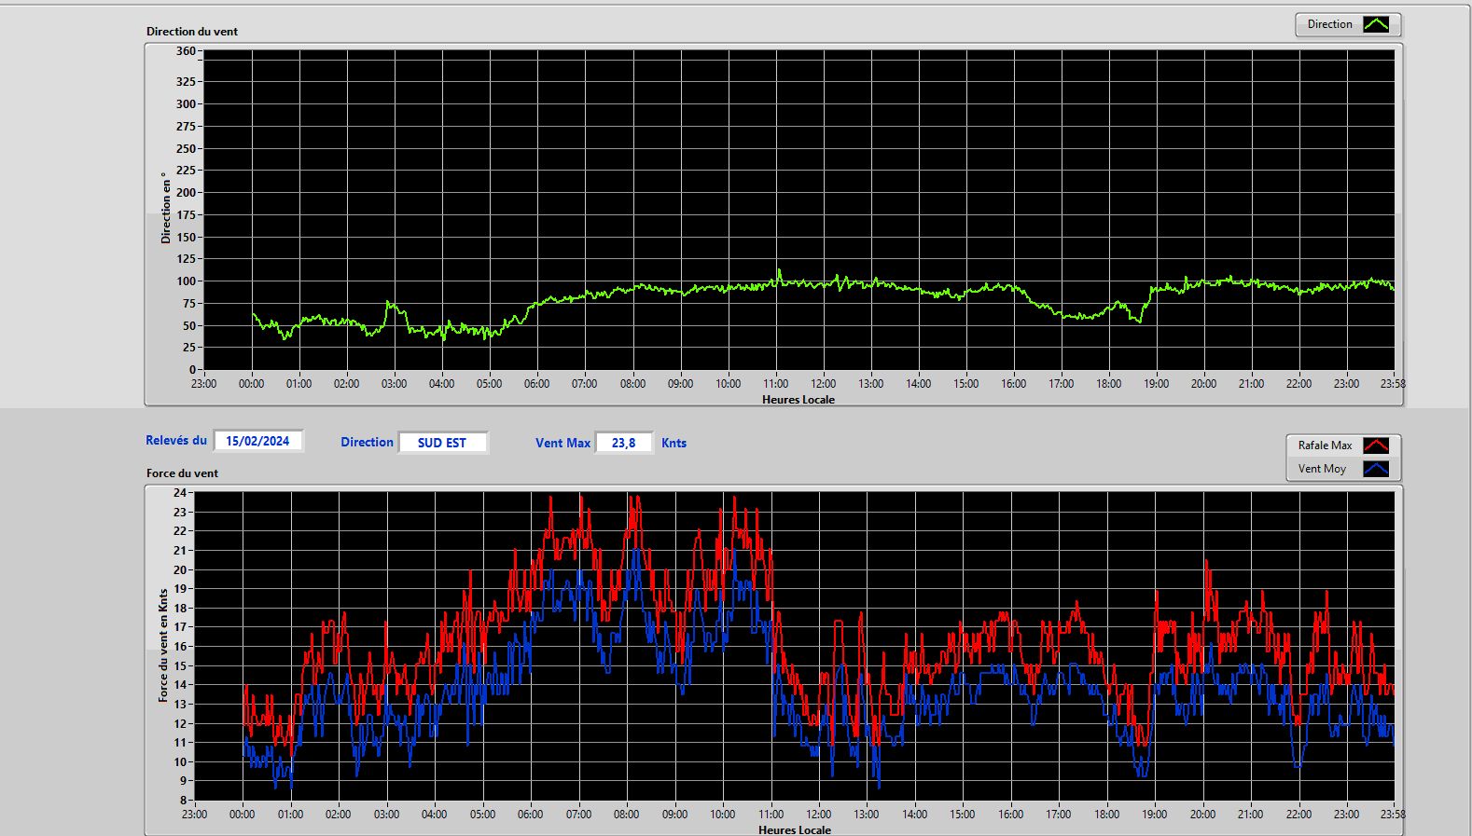Viewport: 1472px width, 836px height.
Task: Click the Vent Moy legend label
Action: click(x=1322, y=469)
